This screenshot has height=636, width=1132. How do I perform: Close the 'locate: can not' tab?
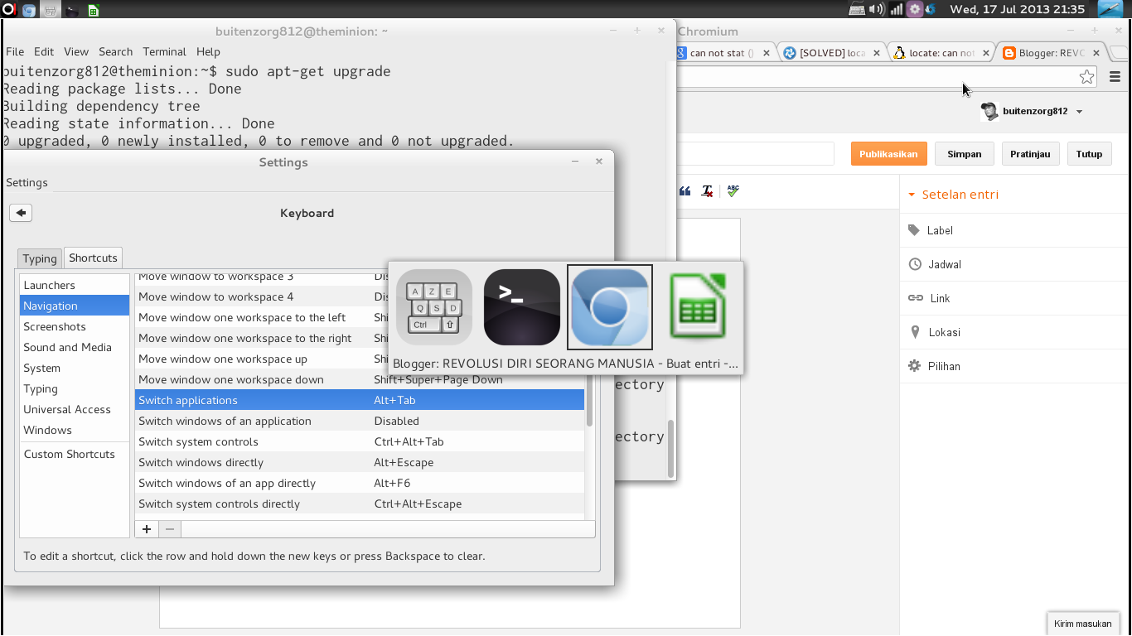[x=986, y=53]
